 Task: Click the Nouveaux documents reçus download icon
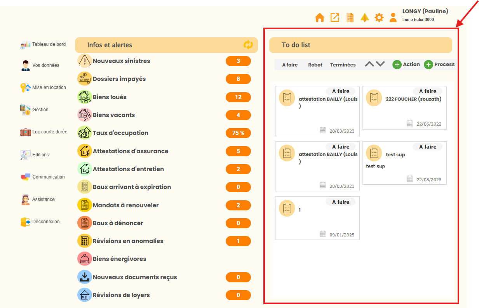pyautogui.click(x=85, y=277)
